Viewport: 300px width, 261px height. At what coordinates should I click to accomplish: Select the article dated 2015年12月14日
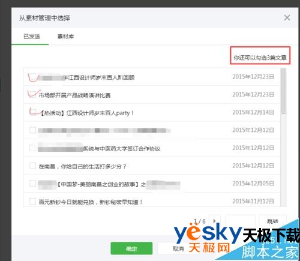(x=152, y=112)
